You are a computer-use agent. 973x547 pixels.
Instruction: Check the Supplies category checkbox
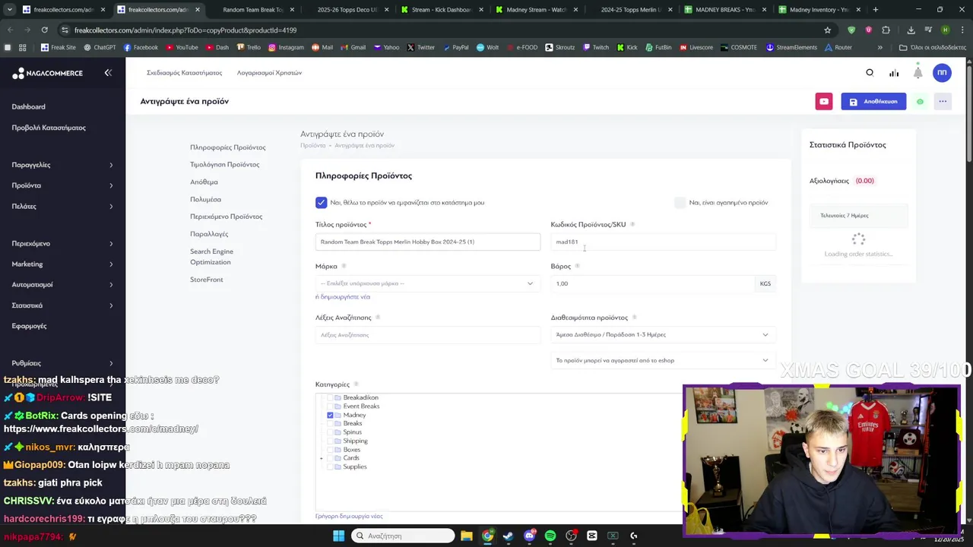330,467
